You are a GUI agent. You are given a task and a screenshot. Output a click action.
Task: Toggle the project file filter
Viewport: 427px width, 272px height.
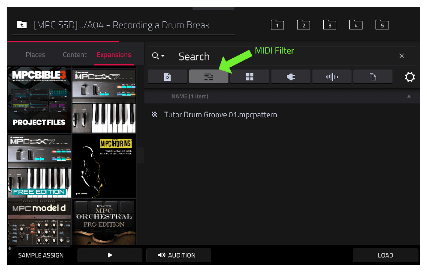point(168,77)
